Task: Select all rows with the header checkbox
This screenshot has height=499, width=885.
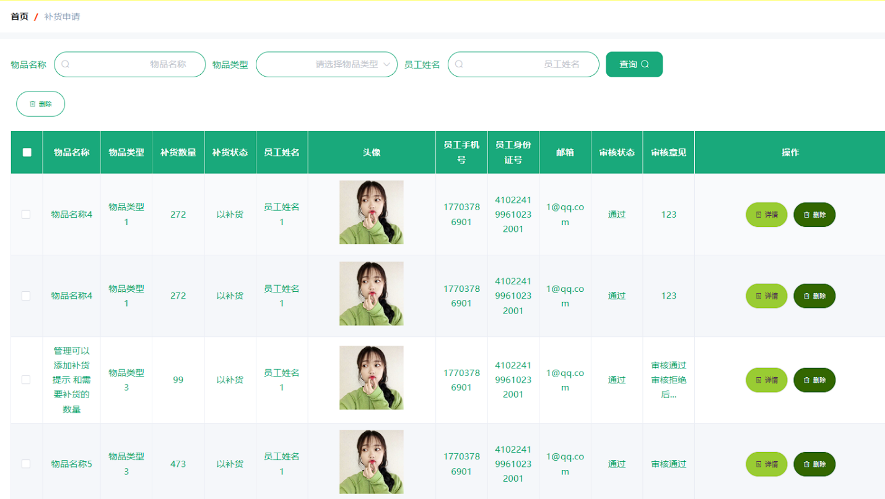Action: pyautogui.click(x=27, y=152)
